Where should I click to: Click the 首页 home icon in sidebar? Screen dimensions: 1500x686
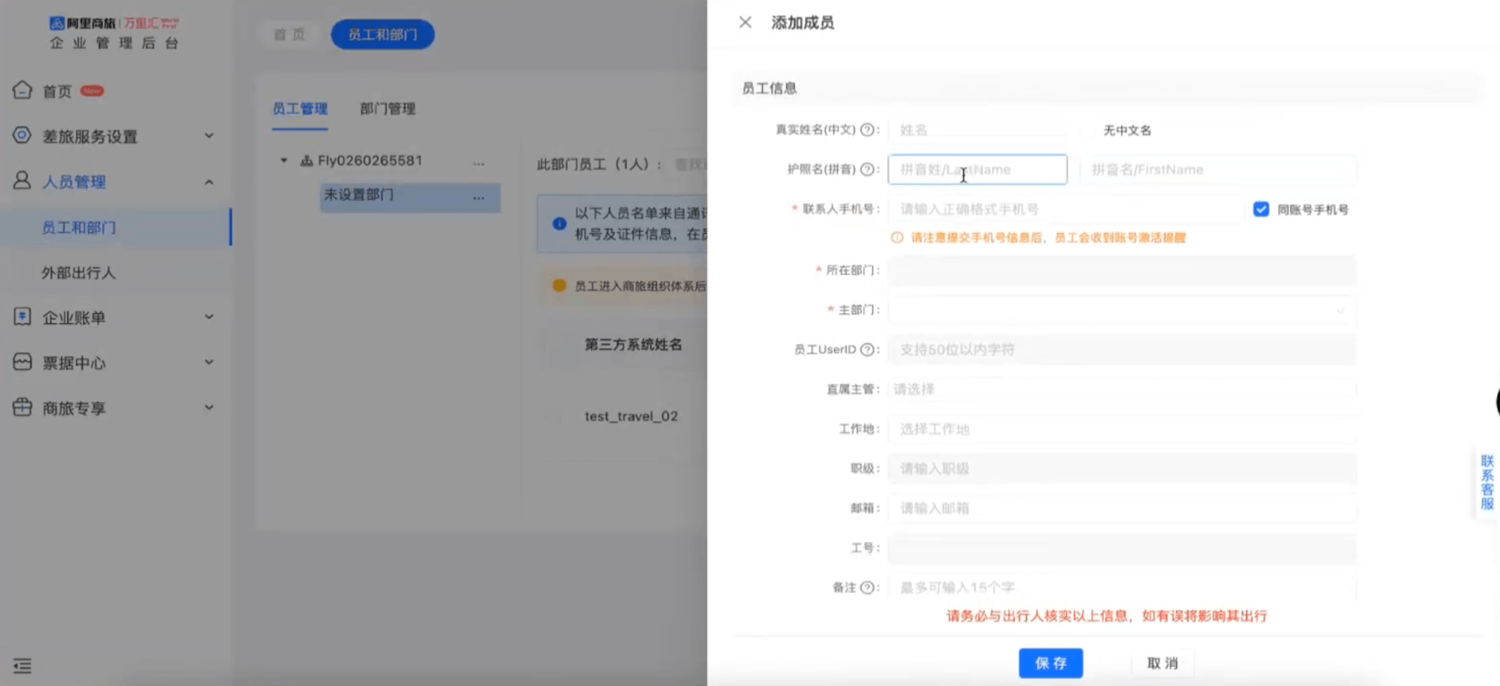tap(23, 91)
